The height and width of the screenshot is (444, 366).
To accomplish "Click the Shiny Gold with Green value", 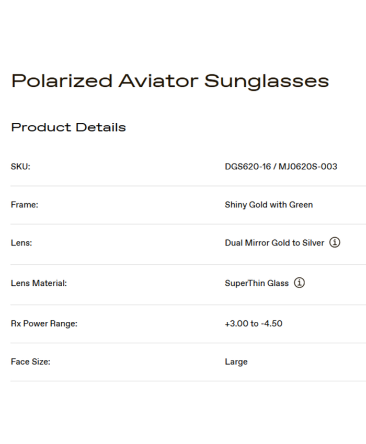I will pos(269,205).
